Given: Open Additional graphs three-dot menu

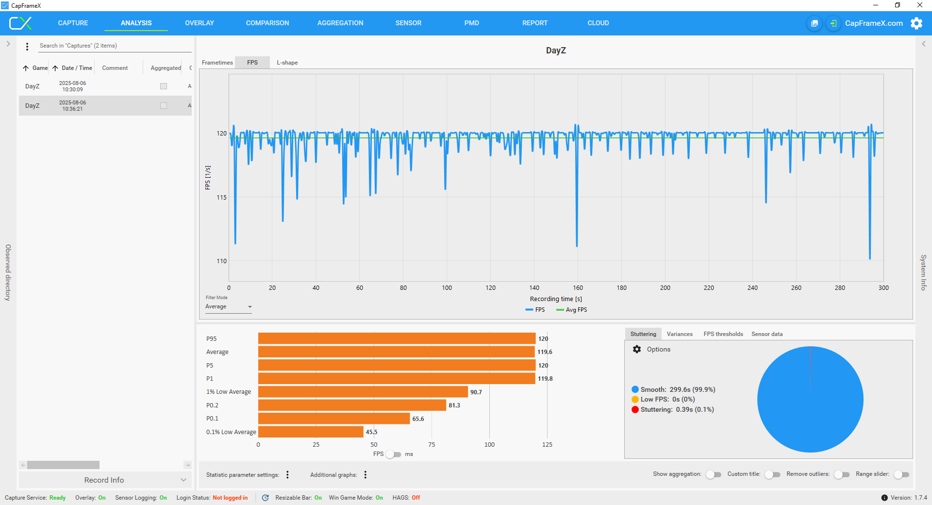Looking at the screenshot, I should (x=365, y=474).
